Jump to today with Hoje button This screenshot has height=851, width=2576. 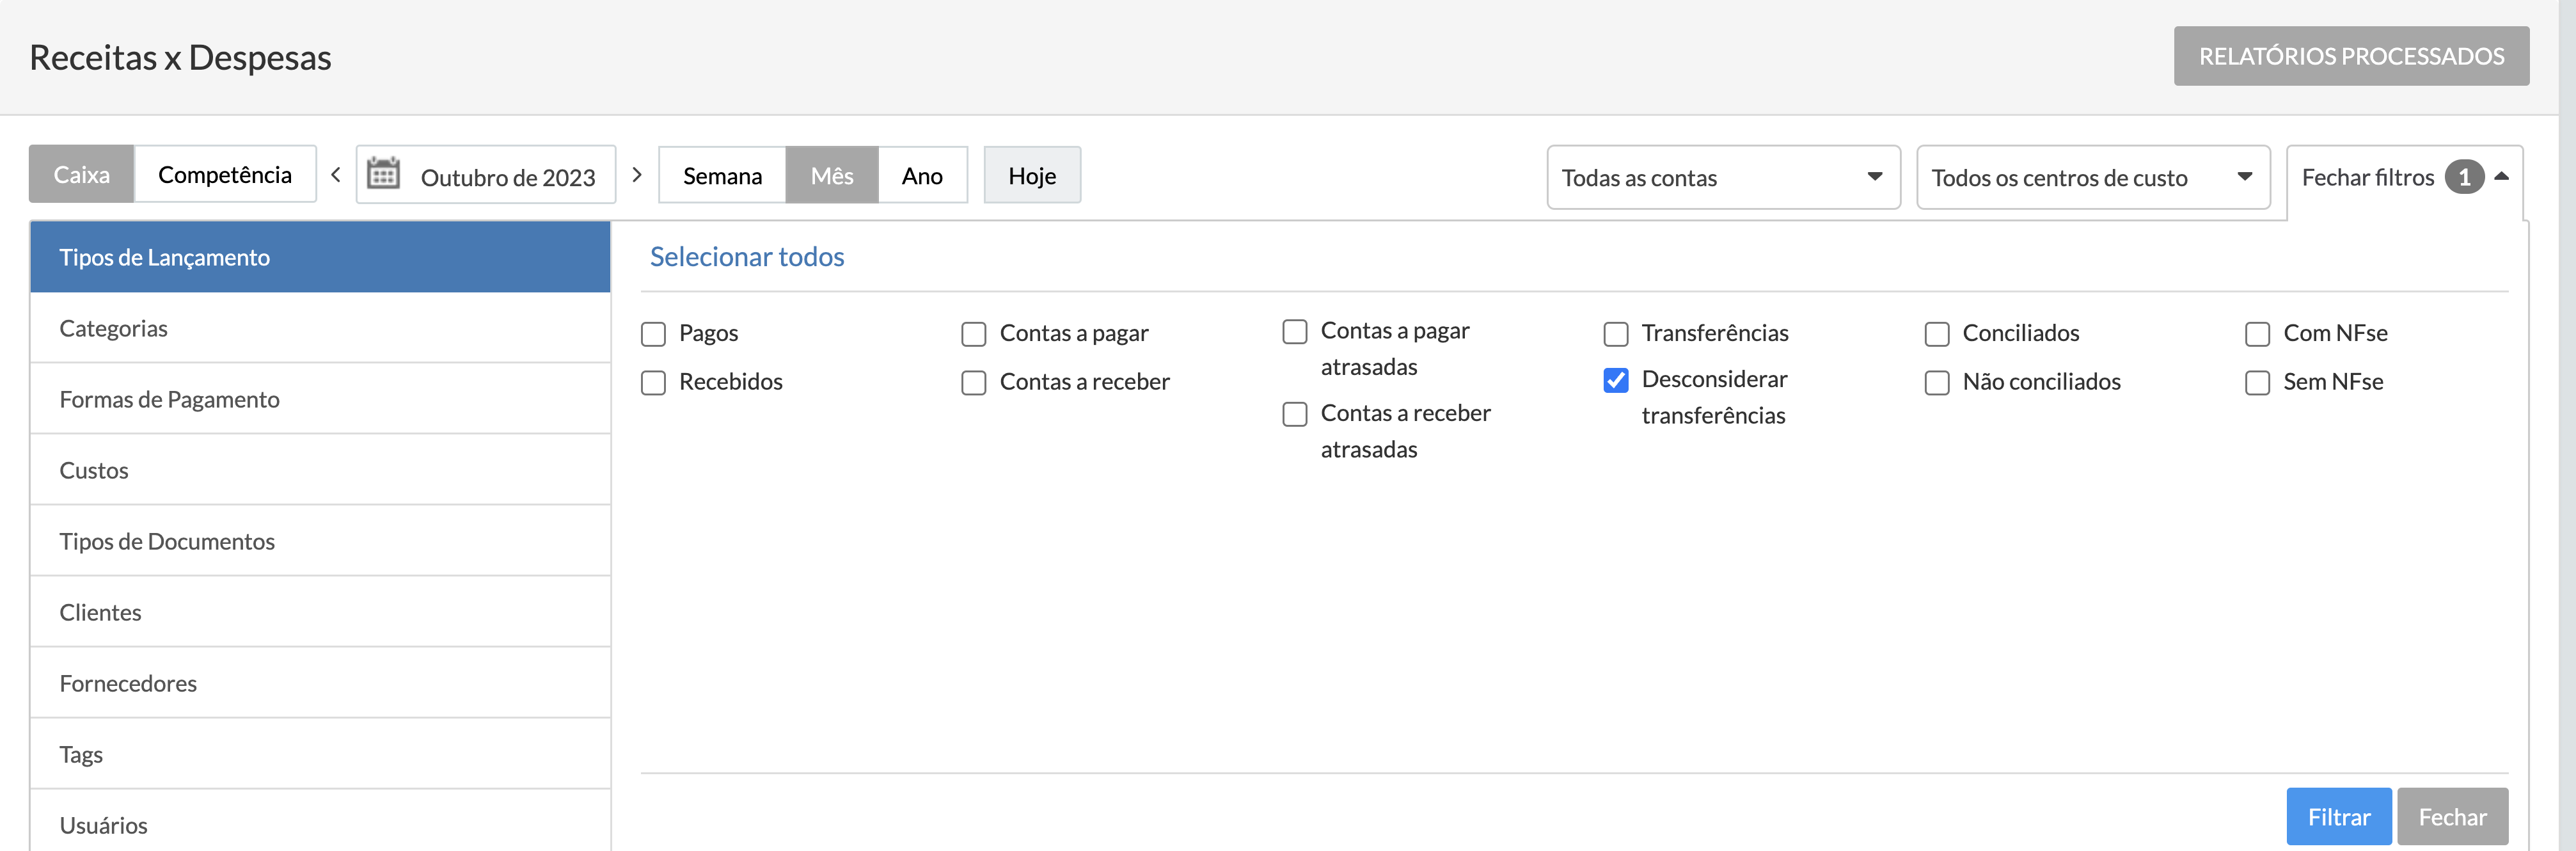click(x=1031, y=176)
